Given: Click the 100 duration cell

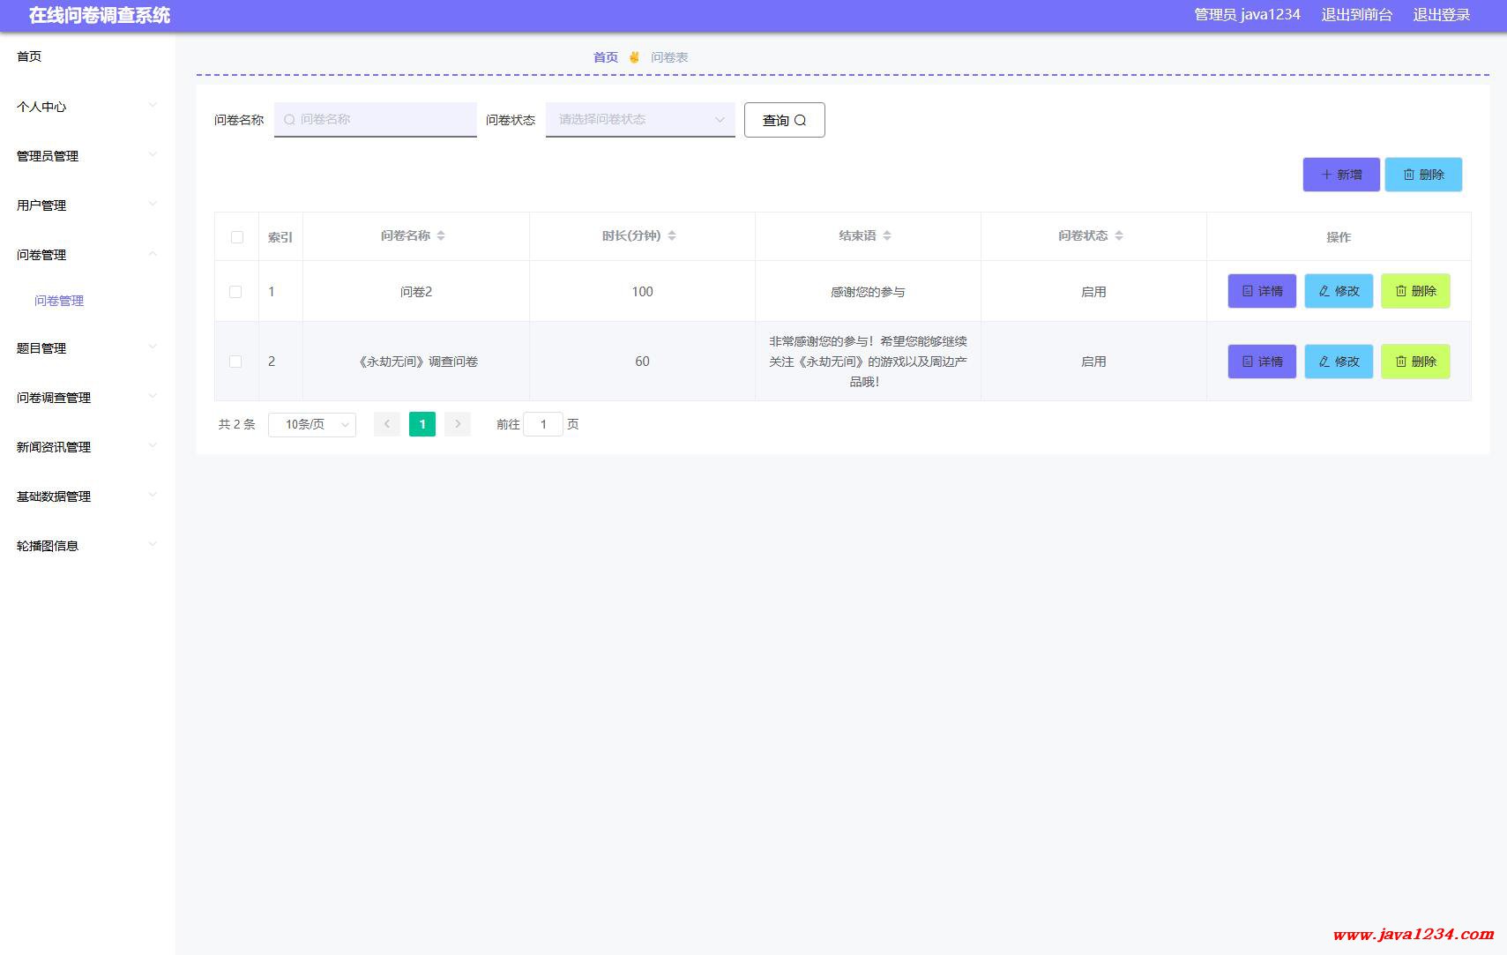Looking at the screenshot, I should coord(642,292).
